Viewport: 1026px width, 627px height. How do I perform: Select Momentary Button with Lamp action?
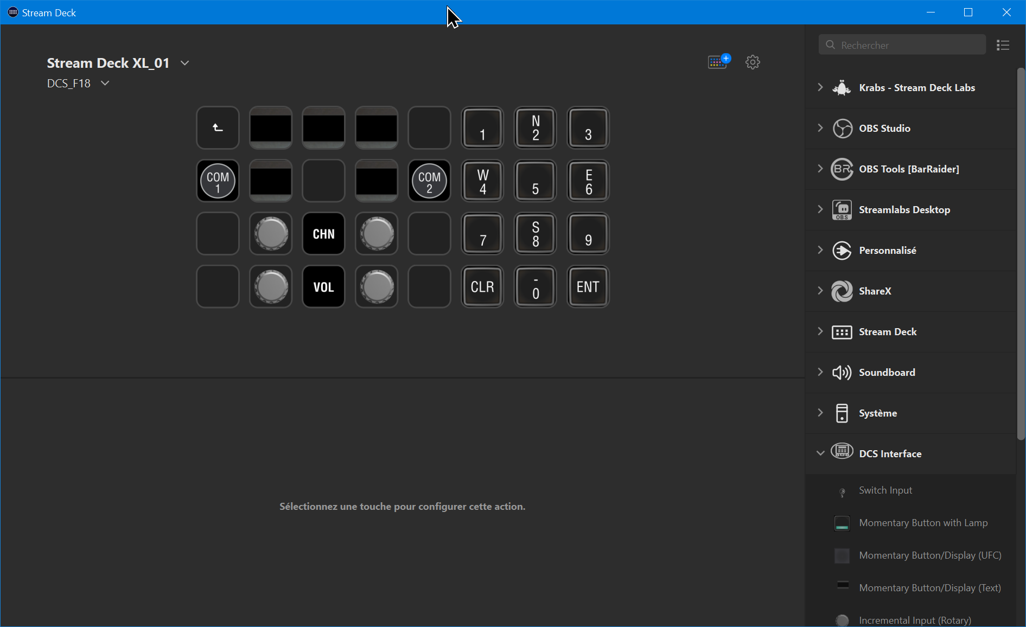click(x=923, y=523)
